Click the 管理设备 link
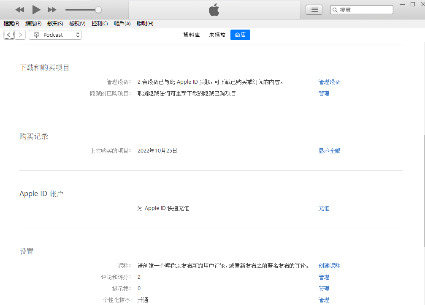 point(329,82)
